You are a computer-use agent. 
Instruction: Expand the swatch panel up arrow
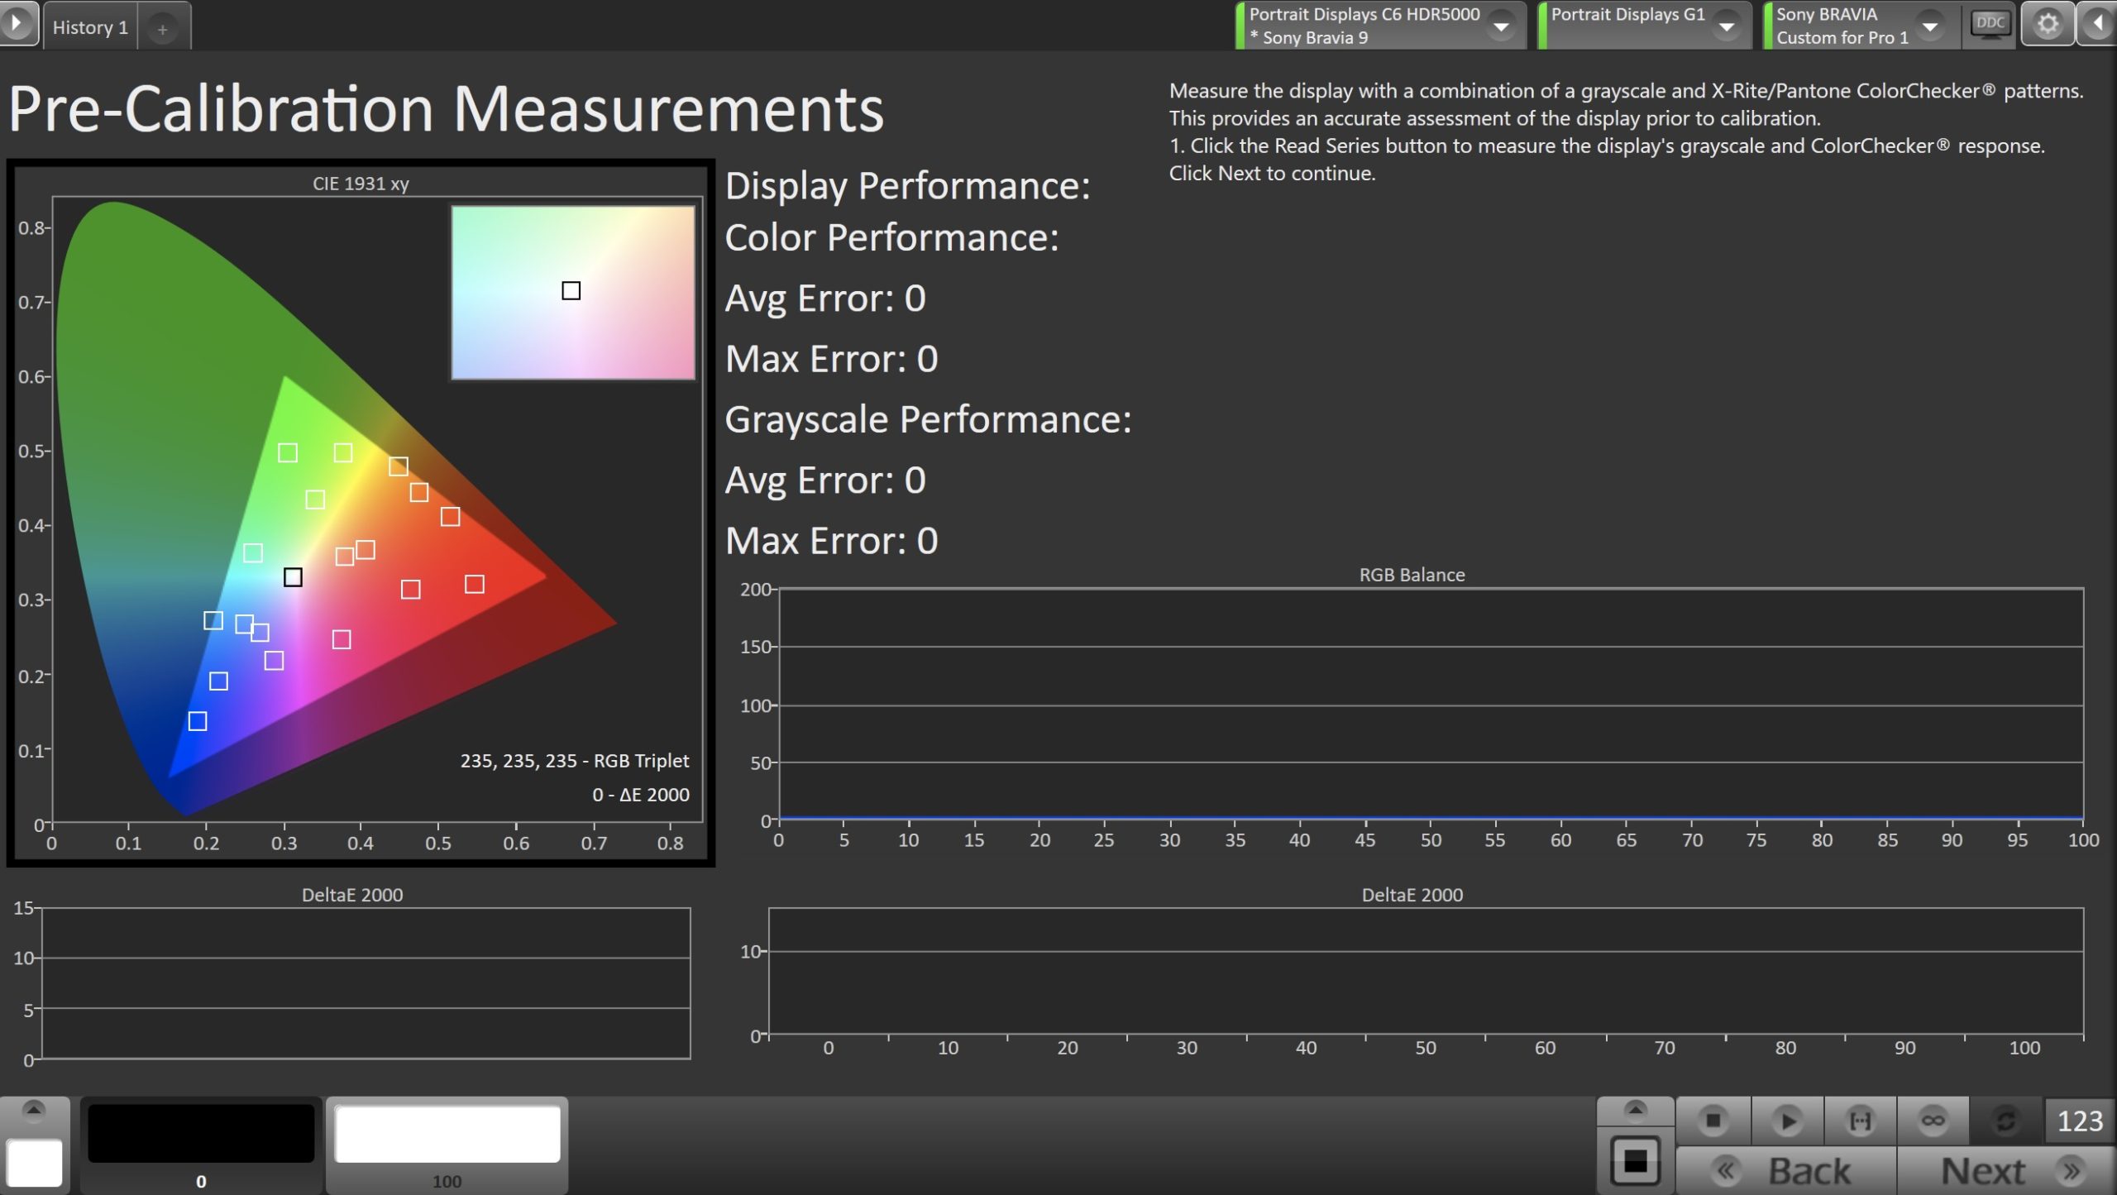click(x=34, y=1110)
